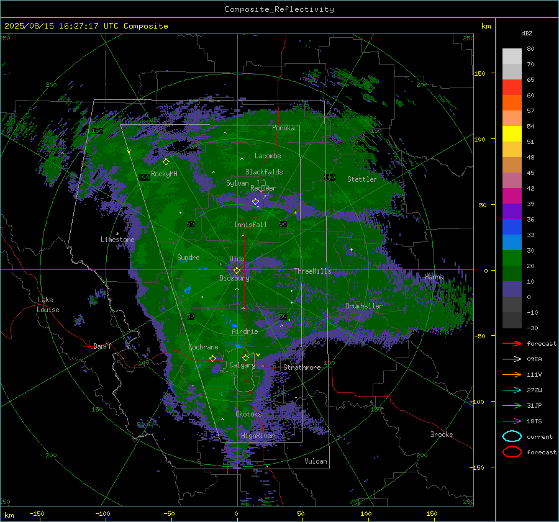Select the bright green 20-30 dBZ band
559x522 pixels.
(x=512, y=258)
